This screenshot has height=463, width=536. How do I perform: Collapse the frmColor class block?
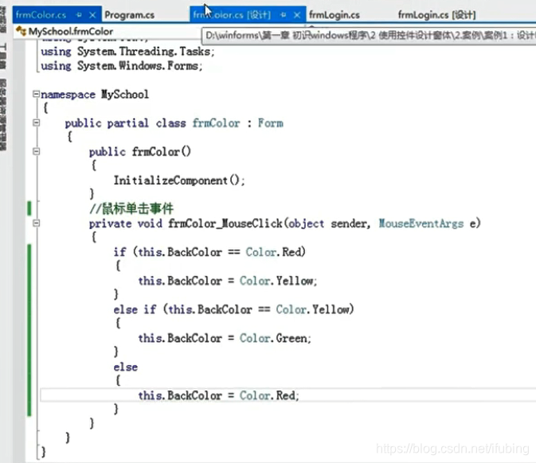click(x=36, y=123)
